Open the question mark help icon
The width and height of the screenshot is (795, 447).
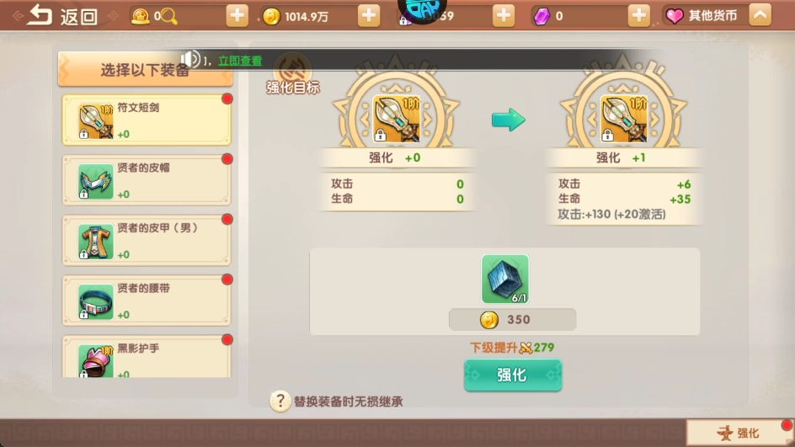[280, 401]
